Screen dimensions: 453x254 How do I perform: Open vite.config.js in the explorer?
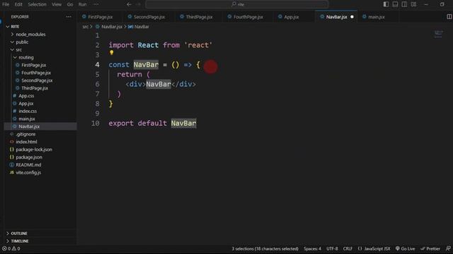40,172
